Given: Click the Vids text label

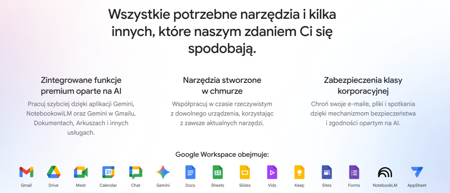Looking at the screenshot, I should pyautogui.click(x=272, y=185).
